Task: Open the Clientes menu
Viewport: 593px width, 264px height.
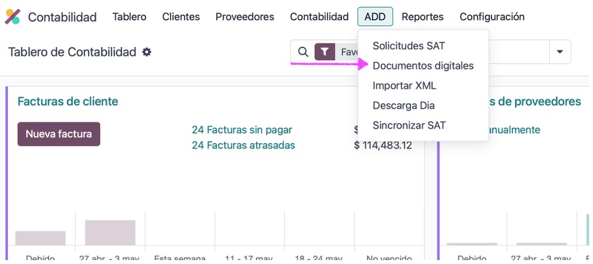Action: tap(181, 16)
